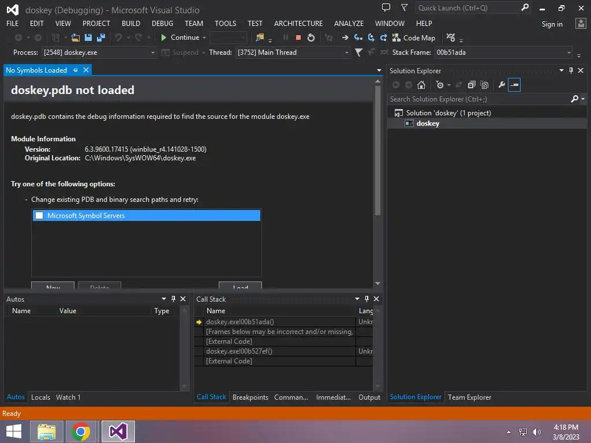Select Solution 'doskey' (1 project) node
The height and width of the screenshot is (443, 591).
coord(448,112)
